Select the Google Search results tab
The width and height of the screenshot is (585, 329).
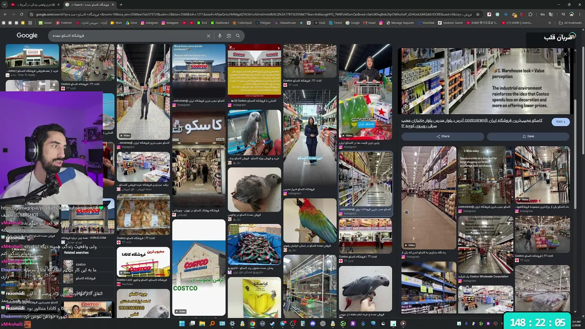(x=89, y=5)
